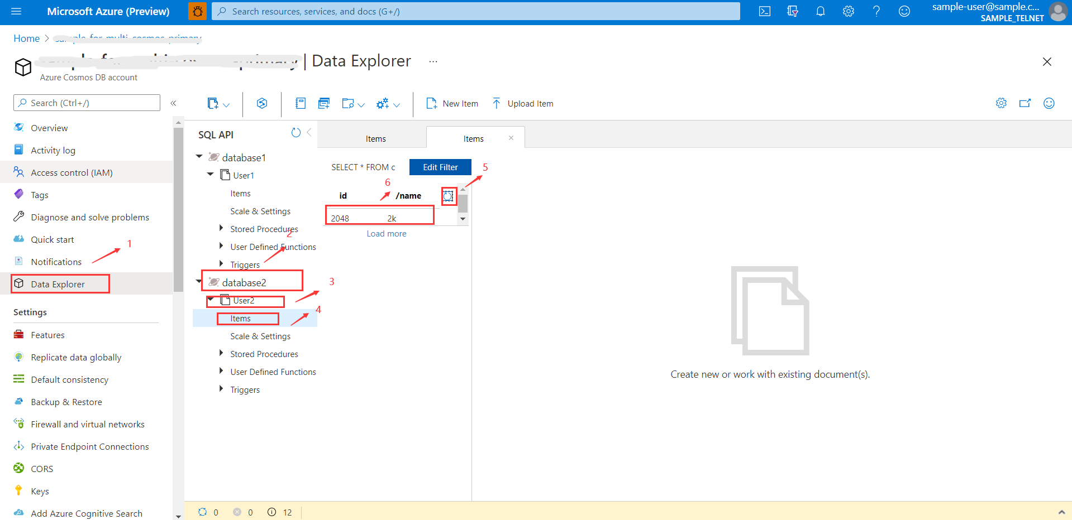Select Items under User1 container
The height and width of the screenshot is (520, 1072).
(240, 194)
